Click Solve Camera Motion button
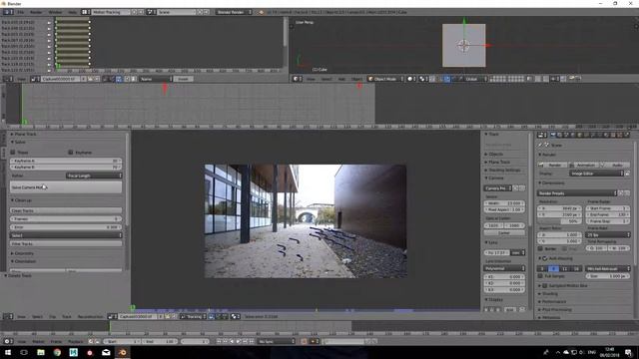 [x=66, y=187]
